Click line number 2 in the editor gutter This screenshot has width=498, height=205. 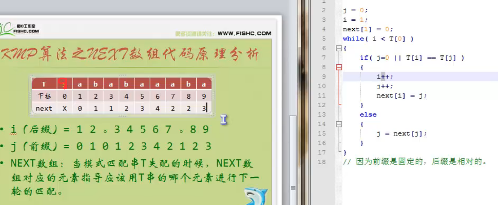point(323,10)
